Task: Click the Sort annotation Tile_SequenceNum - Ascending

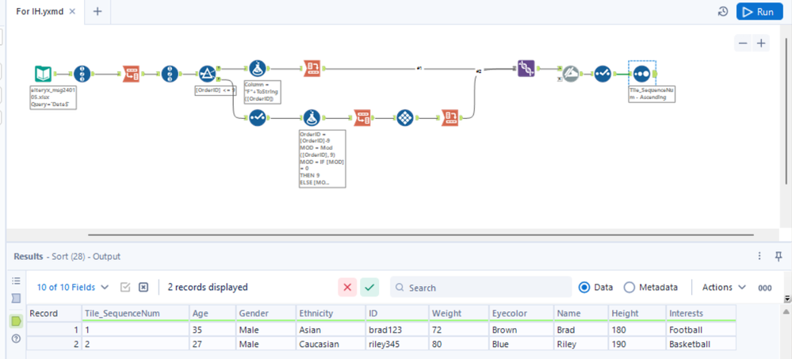Action: coord(652,94)
